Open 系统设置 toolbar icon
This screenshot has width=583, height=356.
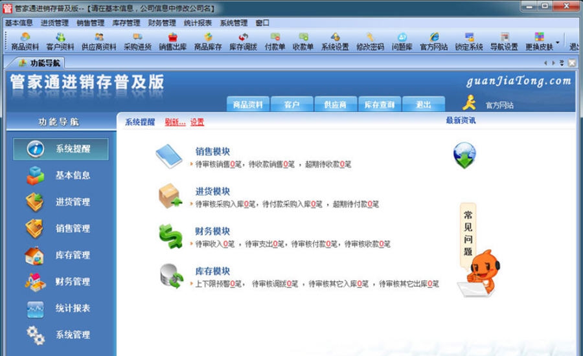point(335,41)
